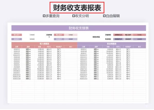The height and width of the screenshot is (110, 154).
Task: Select the monthly income value 14000
Action: pyautogui.click(x=71, y=35)
